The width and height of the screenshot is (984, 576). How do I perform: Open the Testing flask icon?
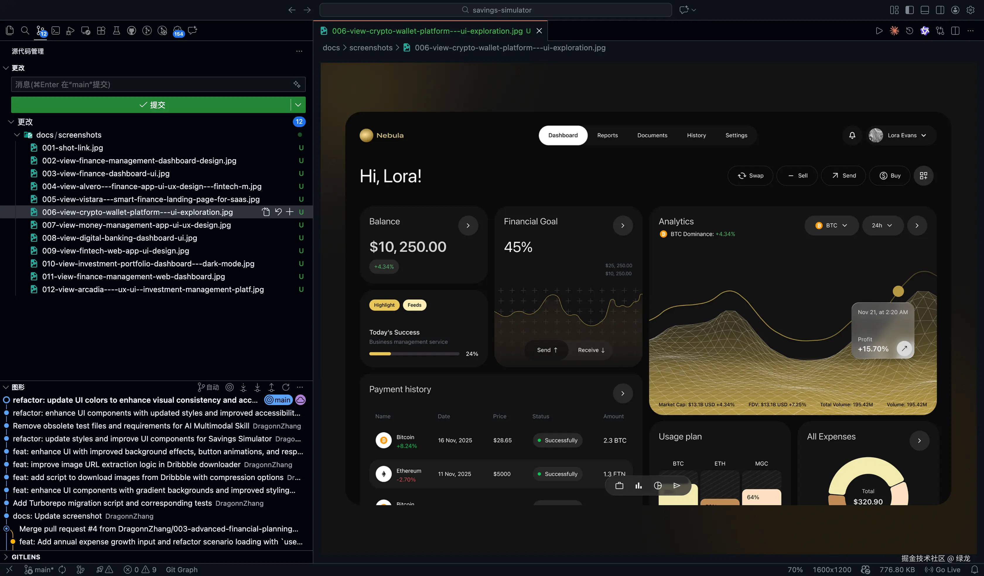coord(116,30)
